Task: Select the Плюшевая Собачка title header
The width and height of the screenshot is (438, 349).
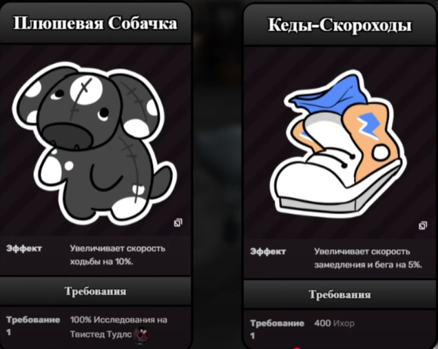Action: point(95,23)
